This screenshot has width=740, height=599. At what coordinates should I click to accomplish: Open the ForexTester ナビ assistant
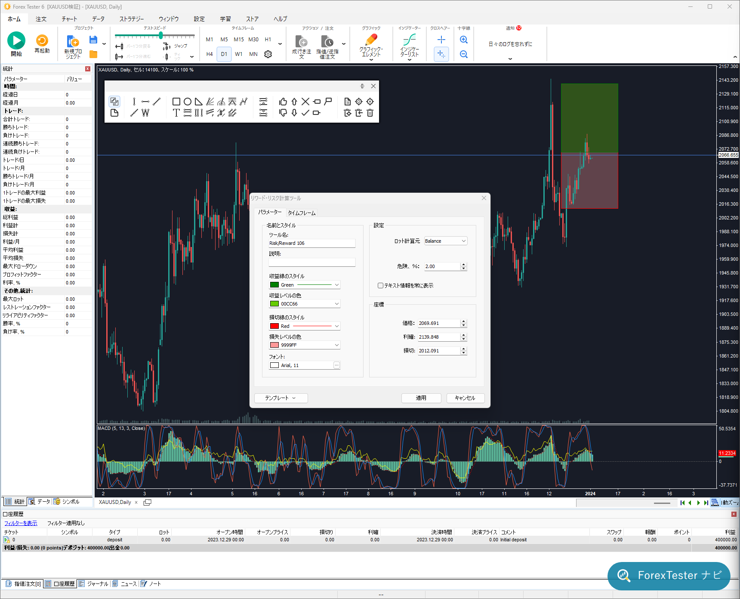click(669, 575)
